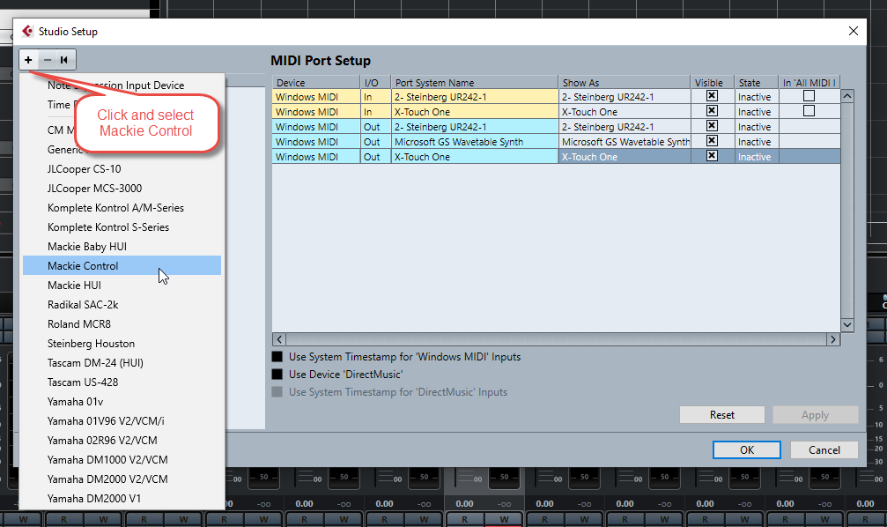This screenshot has width=887, height=527.
Task: Enable All MIDI Inputs for Steinberg UR242-1
Action: click(x=809, y=96)
